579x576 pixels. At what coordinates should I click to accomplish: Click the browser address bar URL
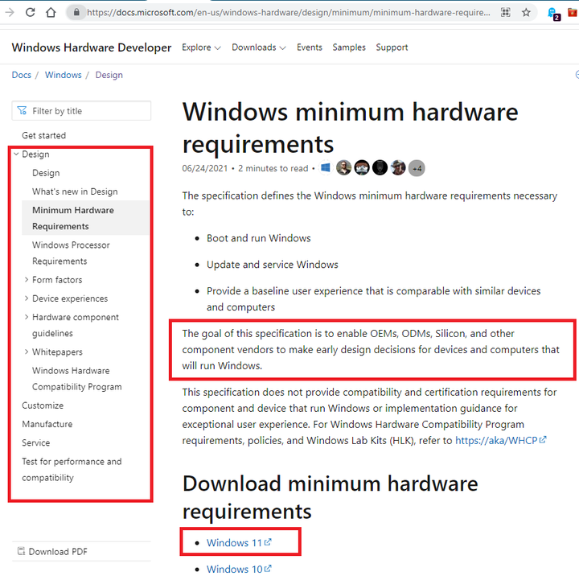[289, 13]
